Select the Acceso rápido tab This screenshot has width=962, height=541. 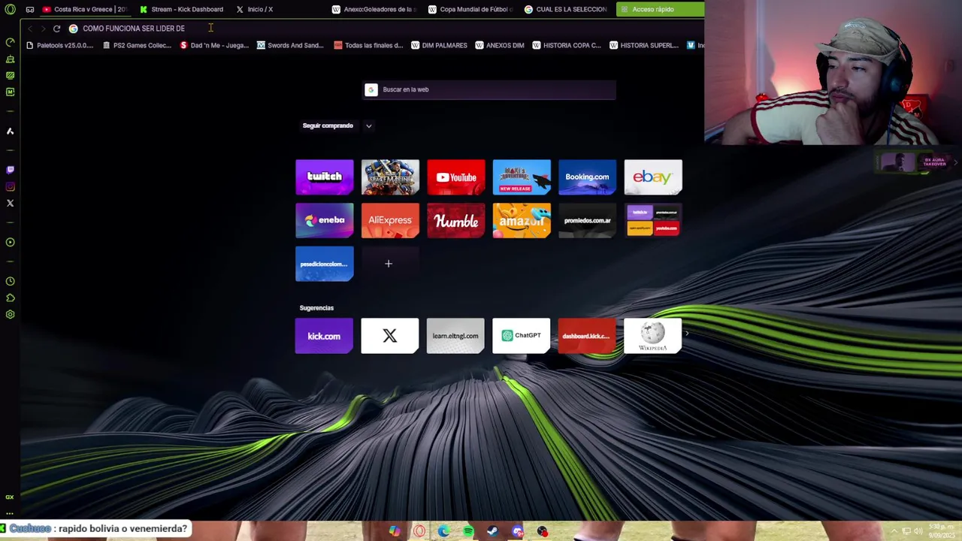pyautogui.click(x=660, y=9)
